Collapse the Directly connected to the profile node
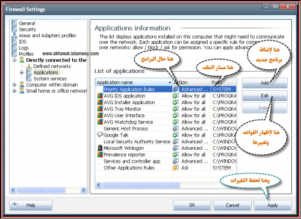301x219 pixels. (x=14, y=60)
